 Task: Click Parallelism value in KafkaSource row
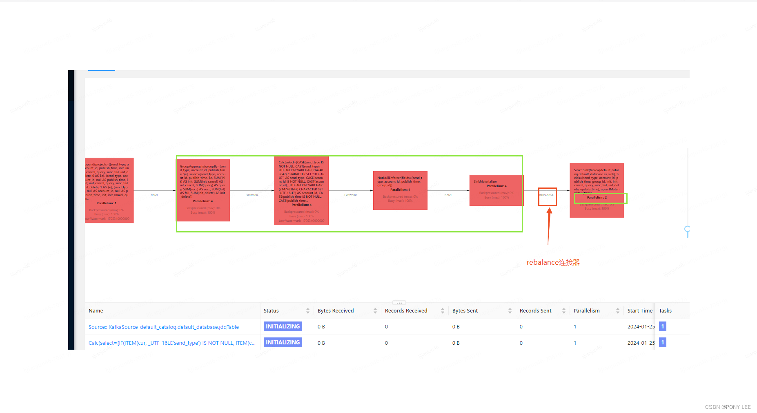point(575,327)
